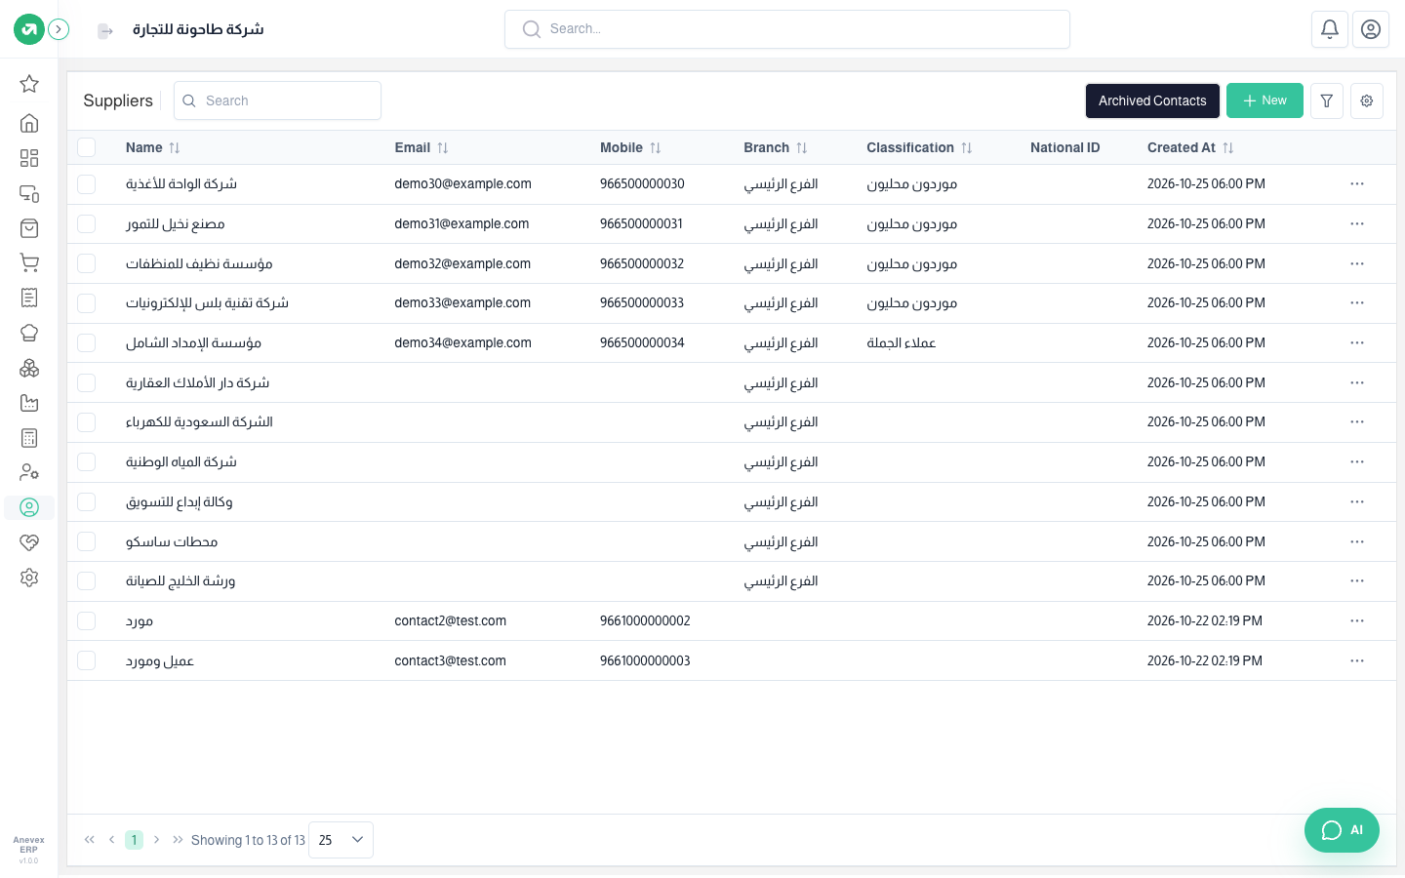
Task: Expand the sidebar with the chevron toggle
Action: coord(59,29)
